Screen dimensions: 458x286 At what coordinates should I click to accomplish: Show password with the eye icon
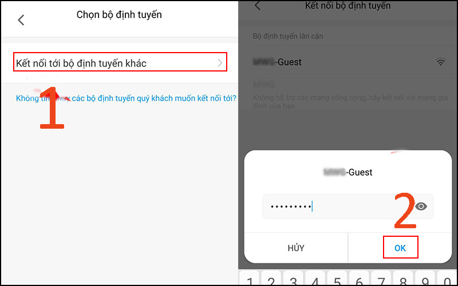click(421, 206)
